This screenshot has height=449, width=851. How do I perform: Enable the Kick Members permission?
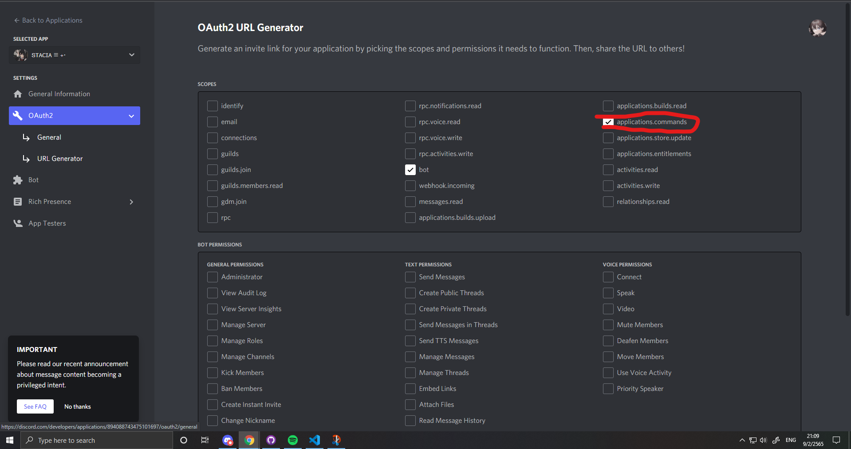(213, 373)
